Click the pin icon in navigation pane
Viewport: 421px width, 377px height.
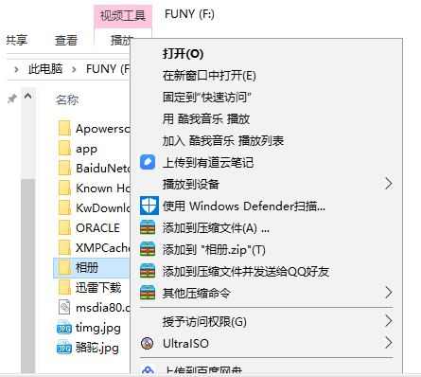pos(12,99)
